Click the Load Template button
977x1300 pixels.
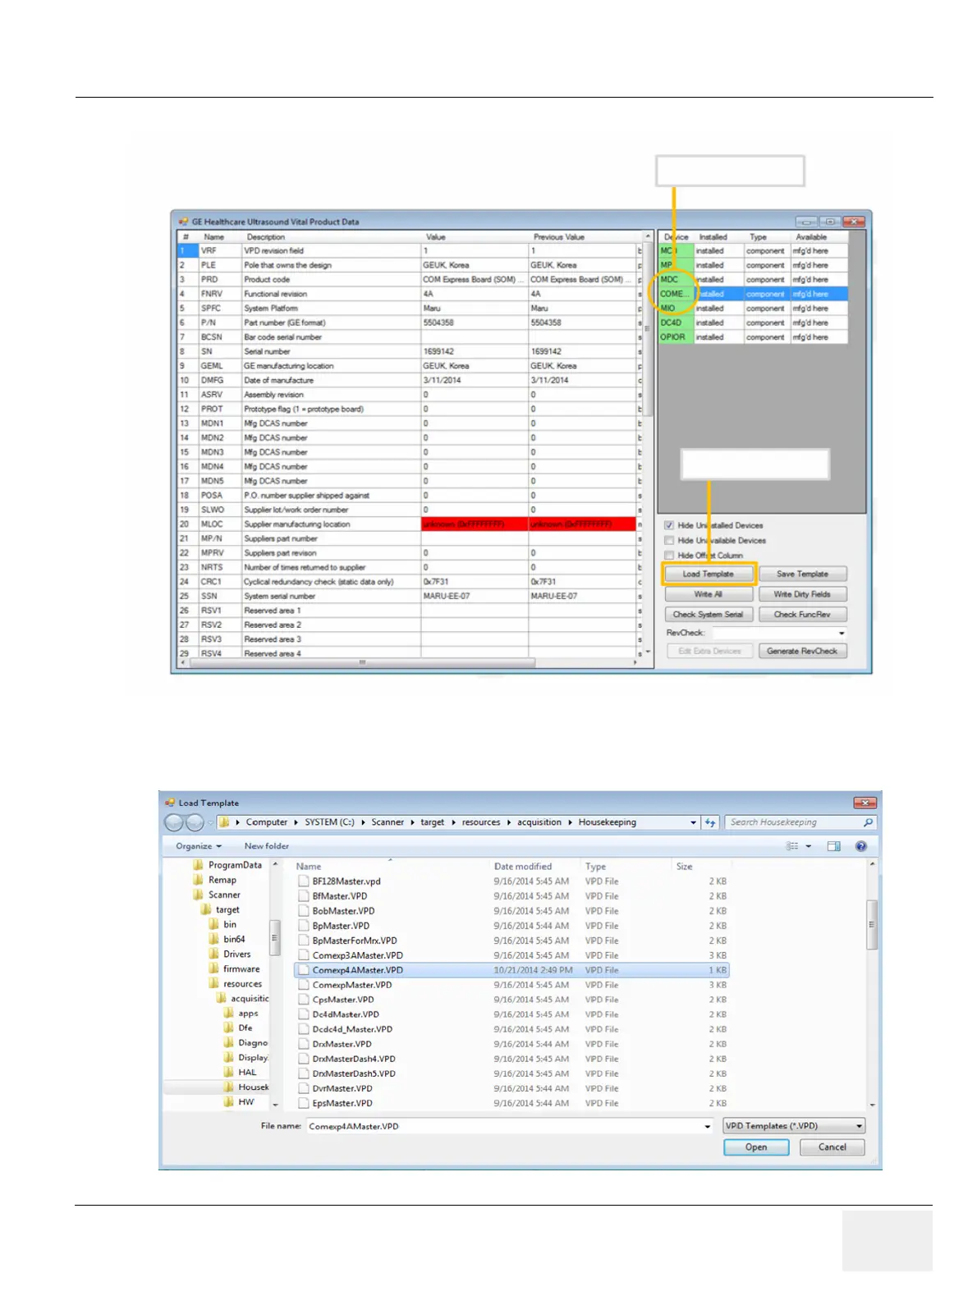708,574
